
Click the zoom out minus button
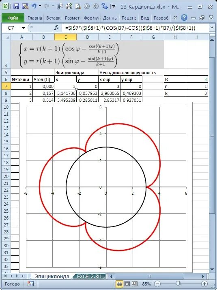click(157, 284)
